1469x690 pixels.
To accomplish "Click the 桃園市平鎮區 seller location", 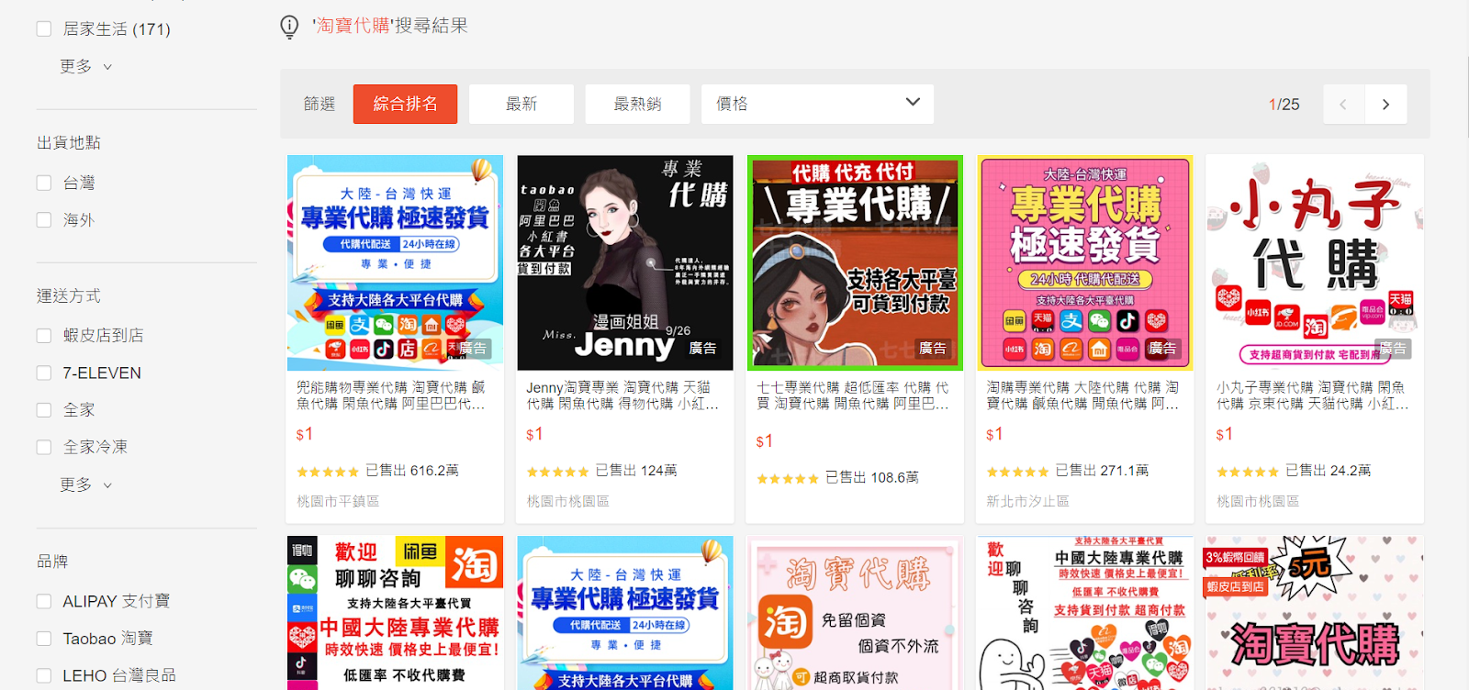I will (x=338, y=502).
